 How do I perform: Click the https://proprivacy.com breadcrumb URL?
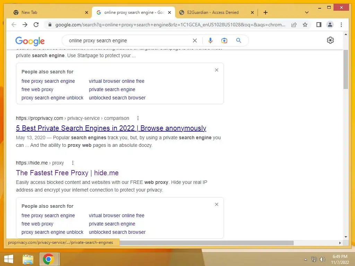pyautogui.click(x=40, y=118)
